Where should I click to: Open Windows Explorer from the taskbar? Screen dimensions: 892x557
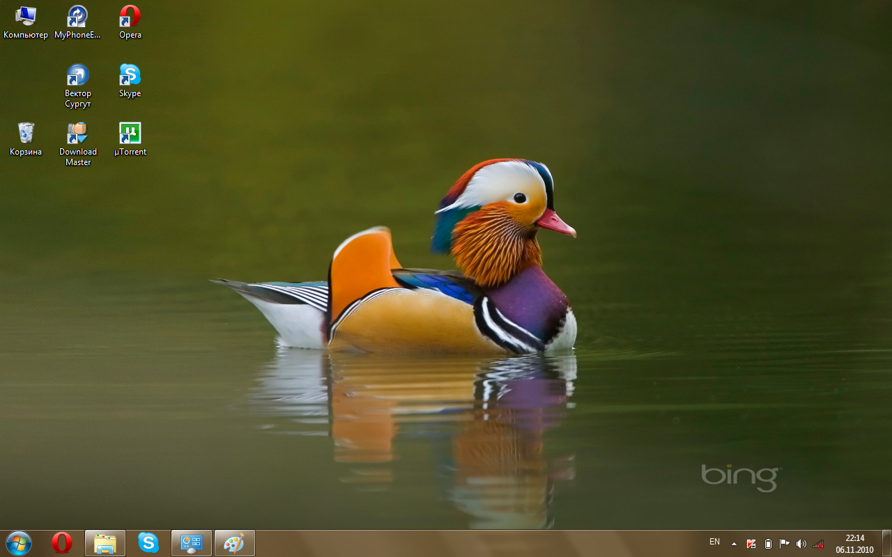click(105, 543)
